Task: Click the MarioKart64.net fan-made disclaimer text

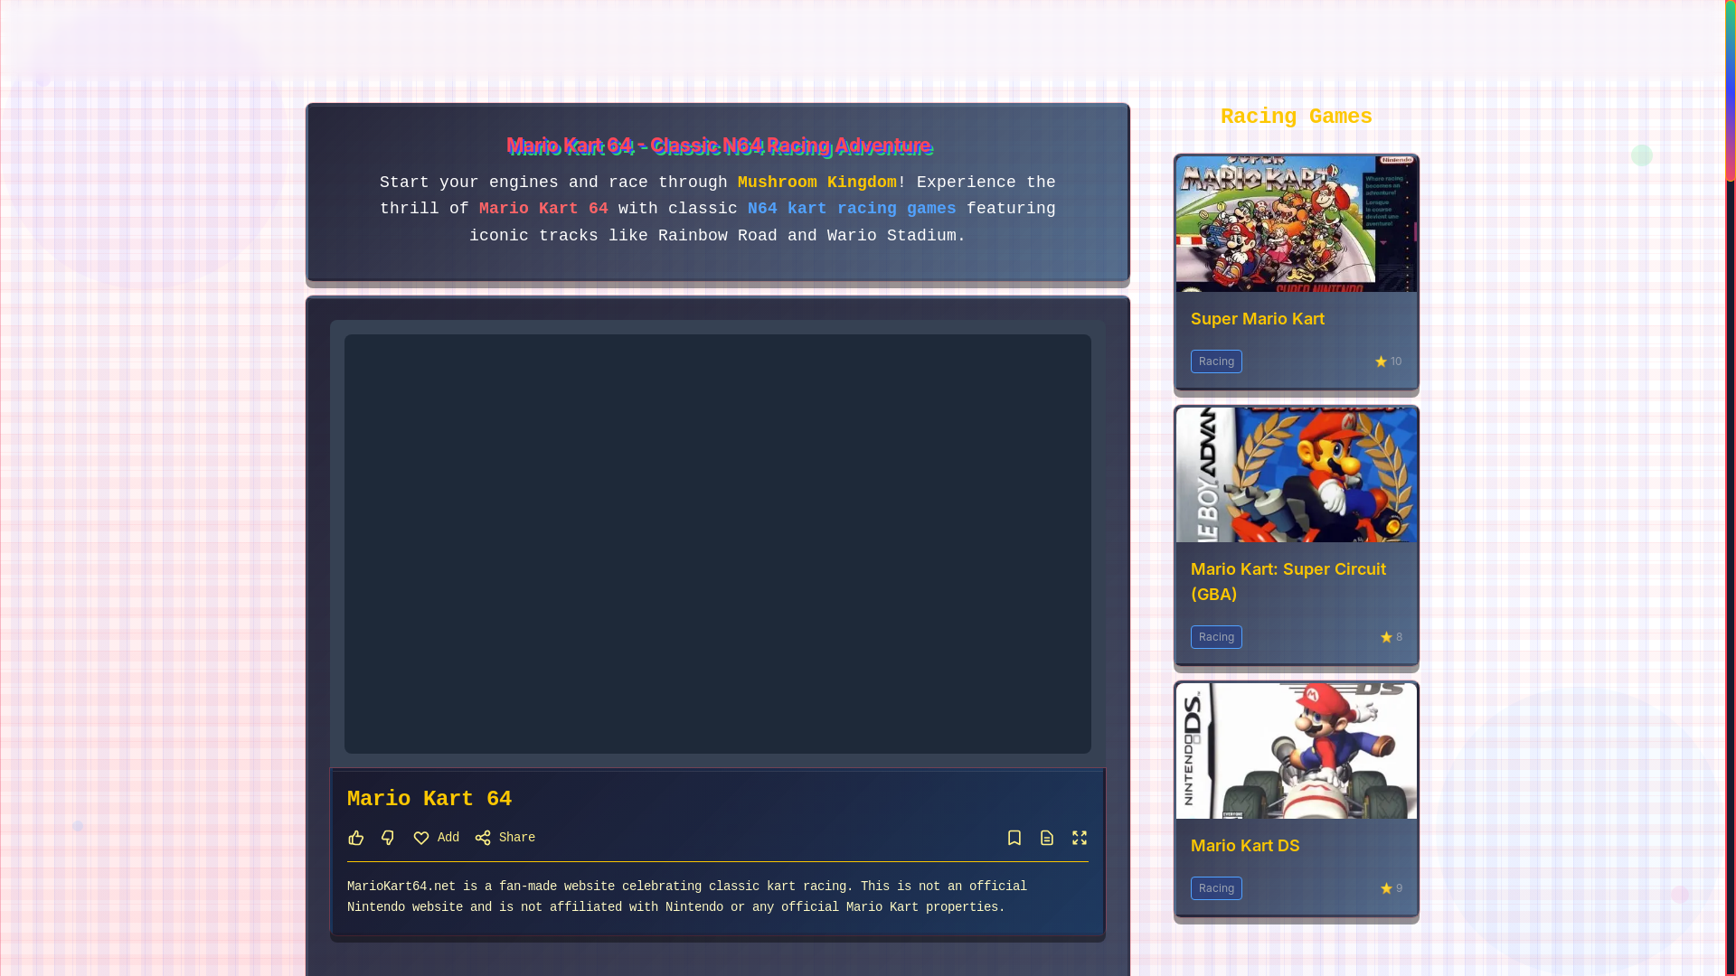Action: (x=687, y=897)
